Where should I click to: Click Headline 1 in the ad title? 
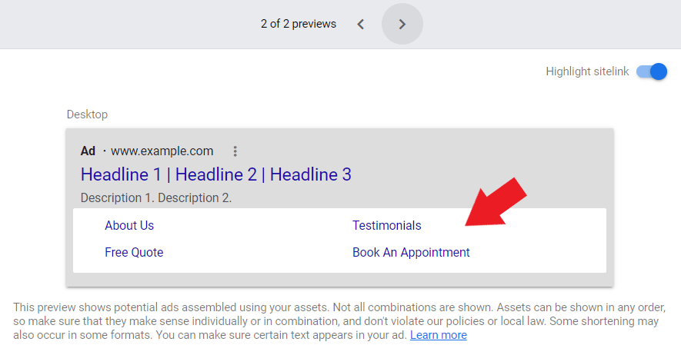(125, 174)
